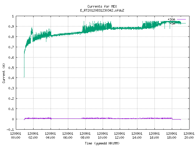
Task: Click x-axis tick '120901 14:00'
Action: (x=137, y=136)
